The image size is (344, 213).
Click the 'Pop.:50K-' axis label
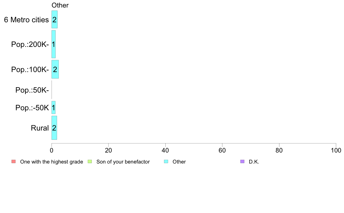[x=32, y=90]
